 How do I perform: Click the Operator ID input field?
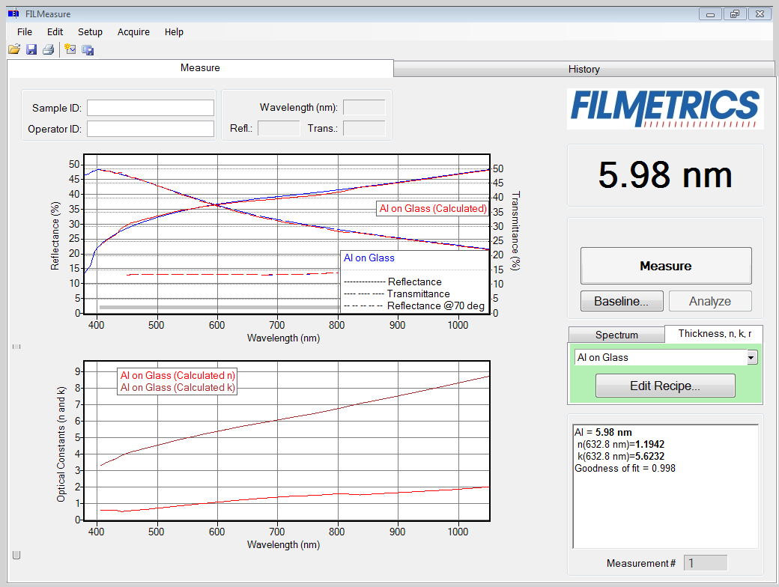click(151, 129)
